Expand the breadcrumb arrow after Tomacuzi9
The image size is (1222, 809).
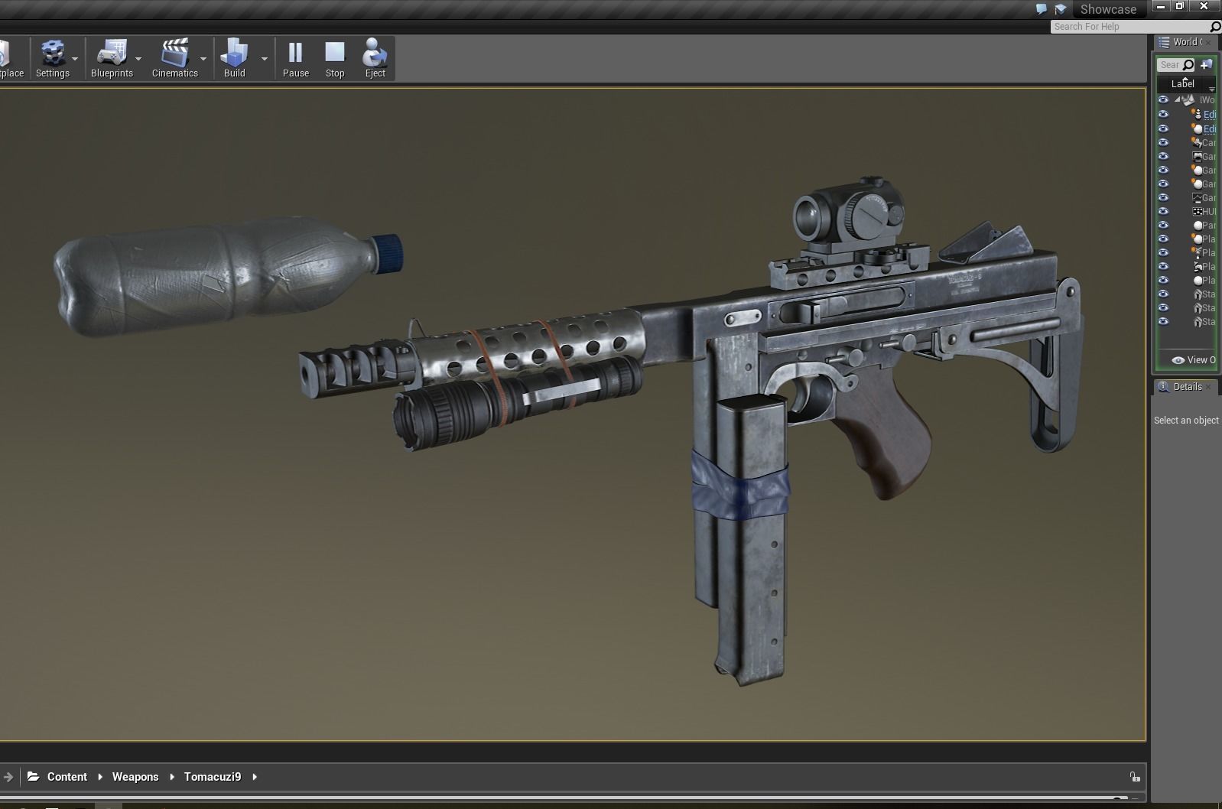pyautogui.click(x=255, y=777)
